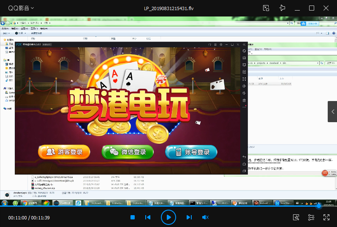Toggle pin window always on top
337x227 pixels.
pyautogui.click(x=282, y=8)
